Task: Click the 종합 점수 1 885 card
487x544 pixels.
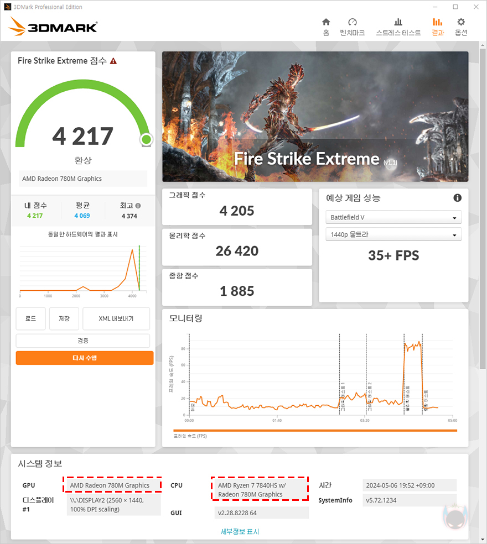Action: 237,287
